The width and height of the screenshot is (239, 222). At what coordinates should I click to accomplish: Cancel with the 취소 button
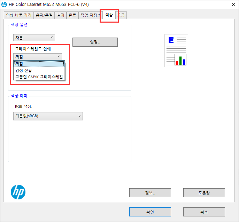click(x=204, y=212)
